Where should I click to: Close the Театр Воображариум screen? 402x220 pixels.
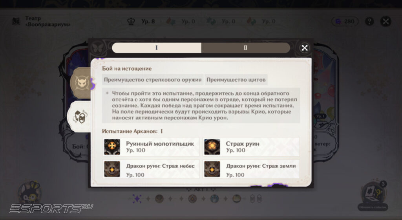coord(386,22)
